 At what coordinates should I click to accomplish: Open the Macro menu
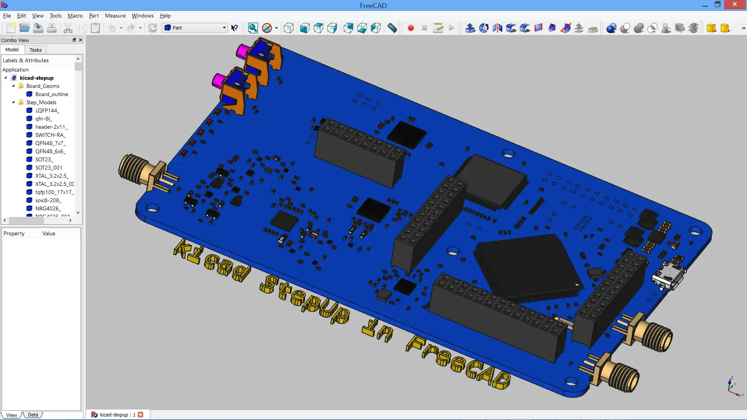[75, 16]
